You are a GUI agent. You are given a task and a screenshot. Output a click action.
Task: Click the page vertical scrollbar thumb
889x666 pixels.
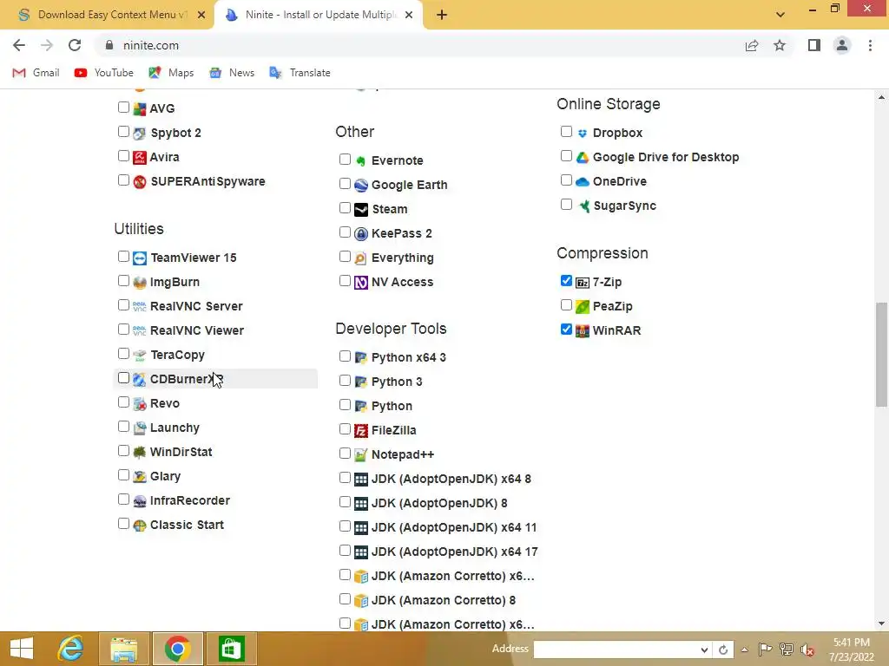pos(881,355)
